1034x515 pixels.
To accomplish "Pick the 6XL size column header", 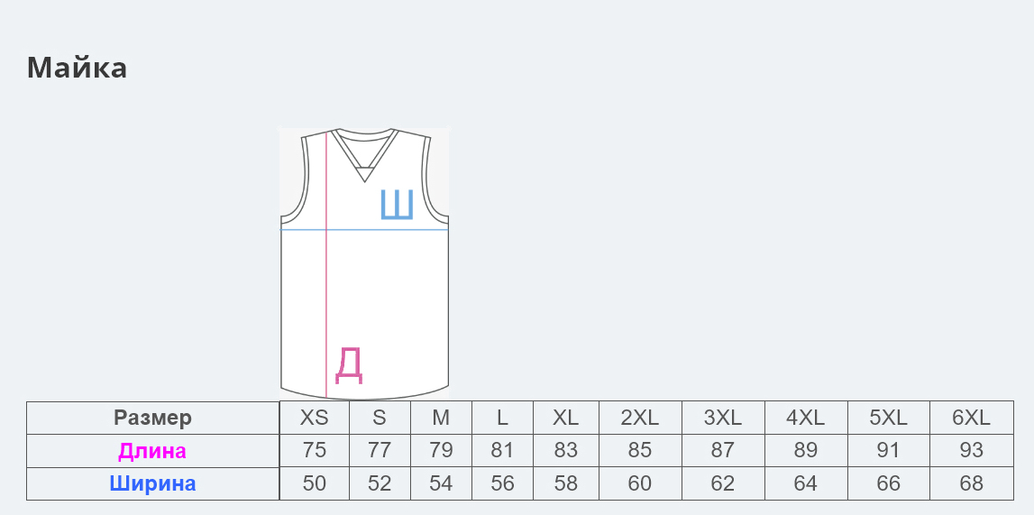I will pos(971,418).
